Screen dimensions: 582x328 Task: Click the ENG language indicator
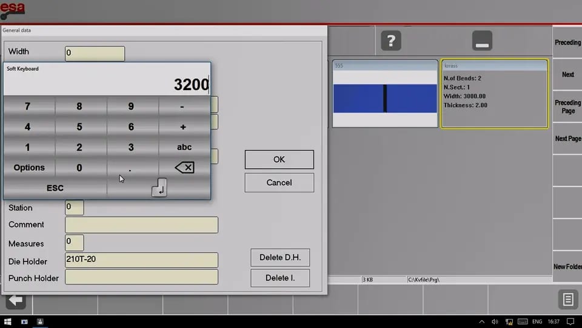coord(537,321)
